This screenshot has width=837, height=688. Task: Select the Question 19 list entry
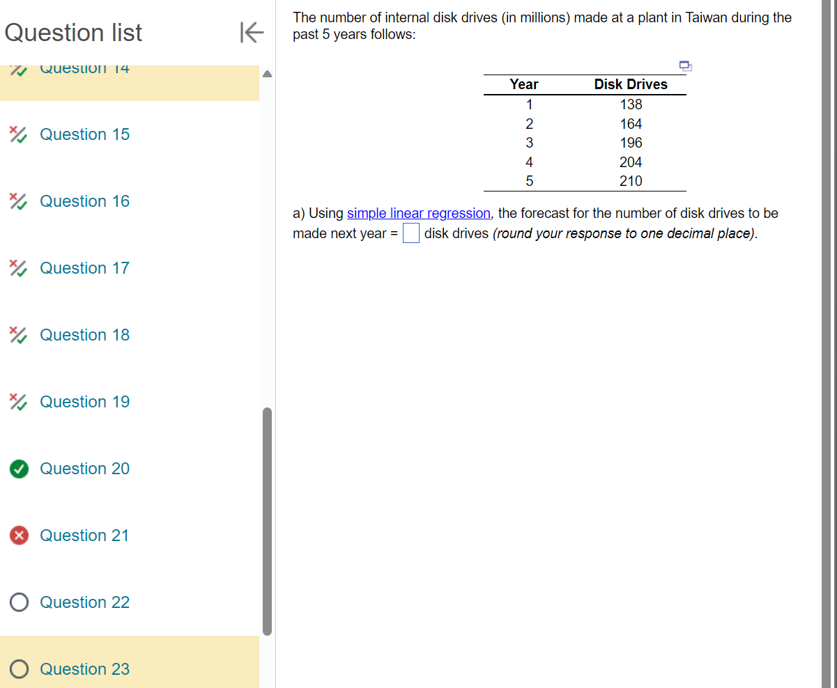click(x=84, y=402)
